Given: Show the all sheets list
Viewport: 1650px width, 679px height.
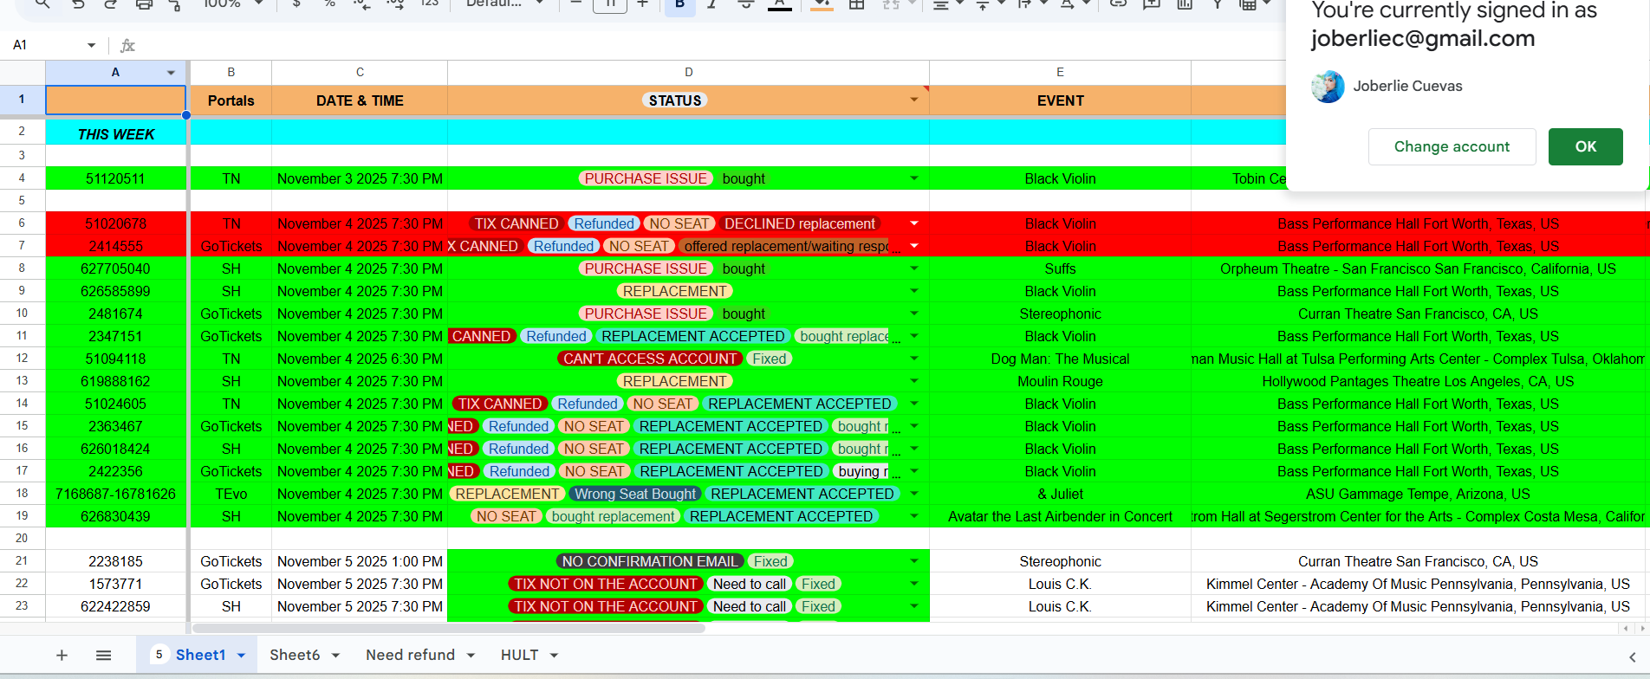Looking at the screenshot, I should (103, 656).
